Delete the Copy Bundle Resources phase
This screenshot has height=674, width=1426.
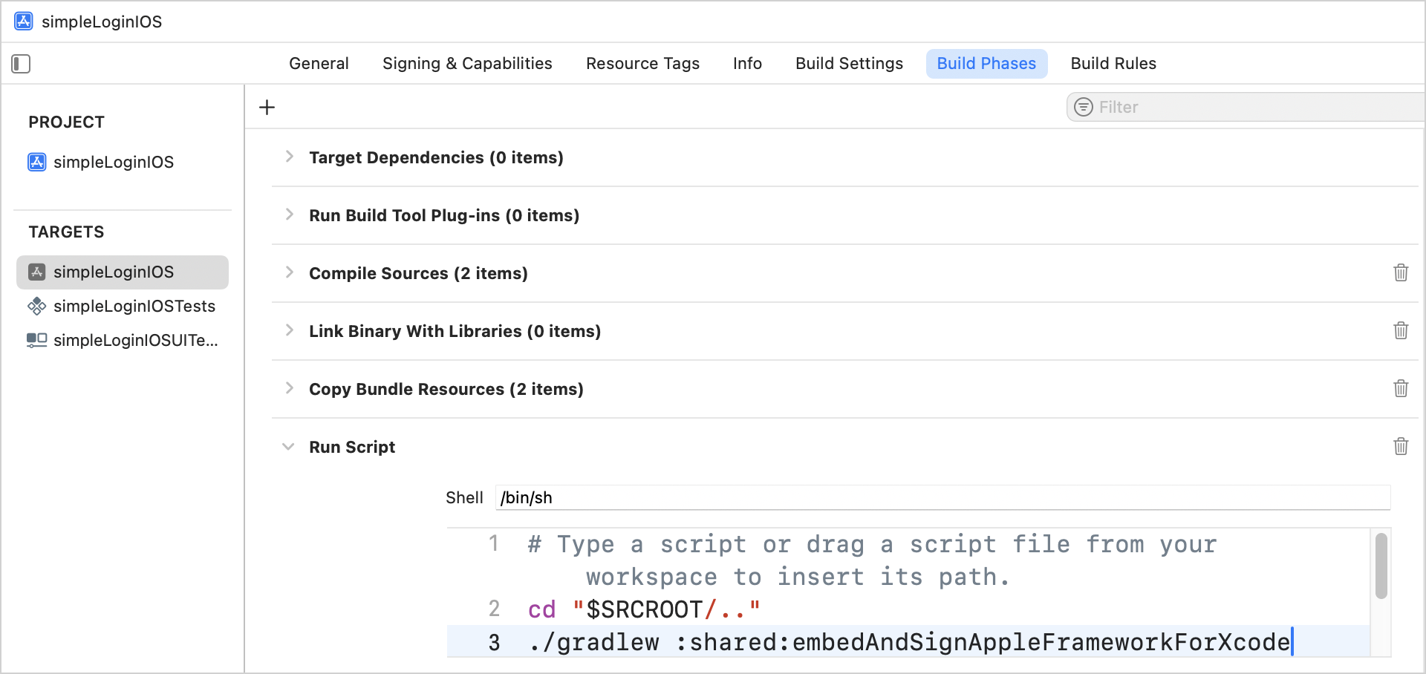(x=1401, y=388)
